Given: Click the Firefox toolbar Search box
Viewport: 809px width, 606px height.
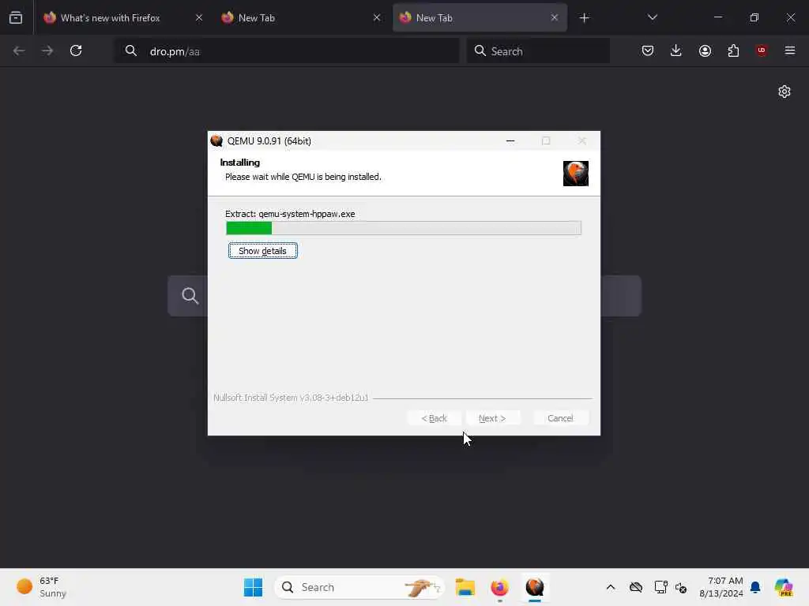Looking at the screenshot, I should (x=538, y=51).
